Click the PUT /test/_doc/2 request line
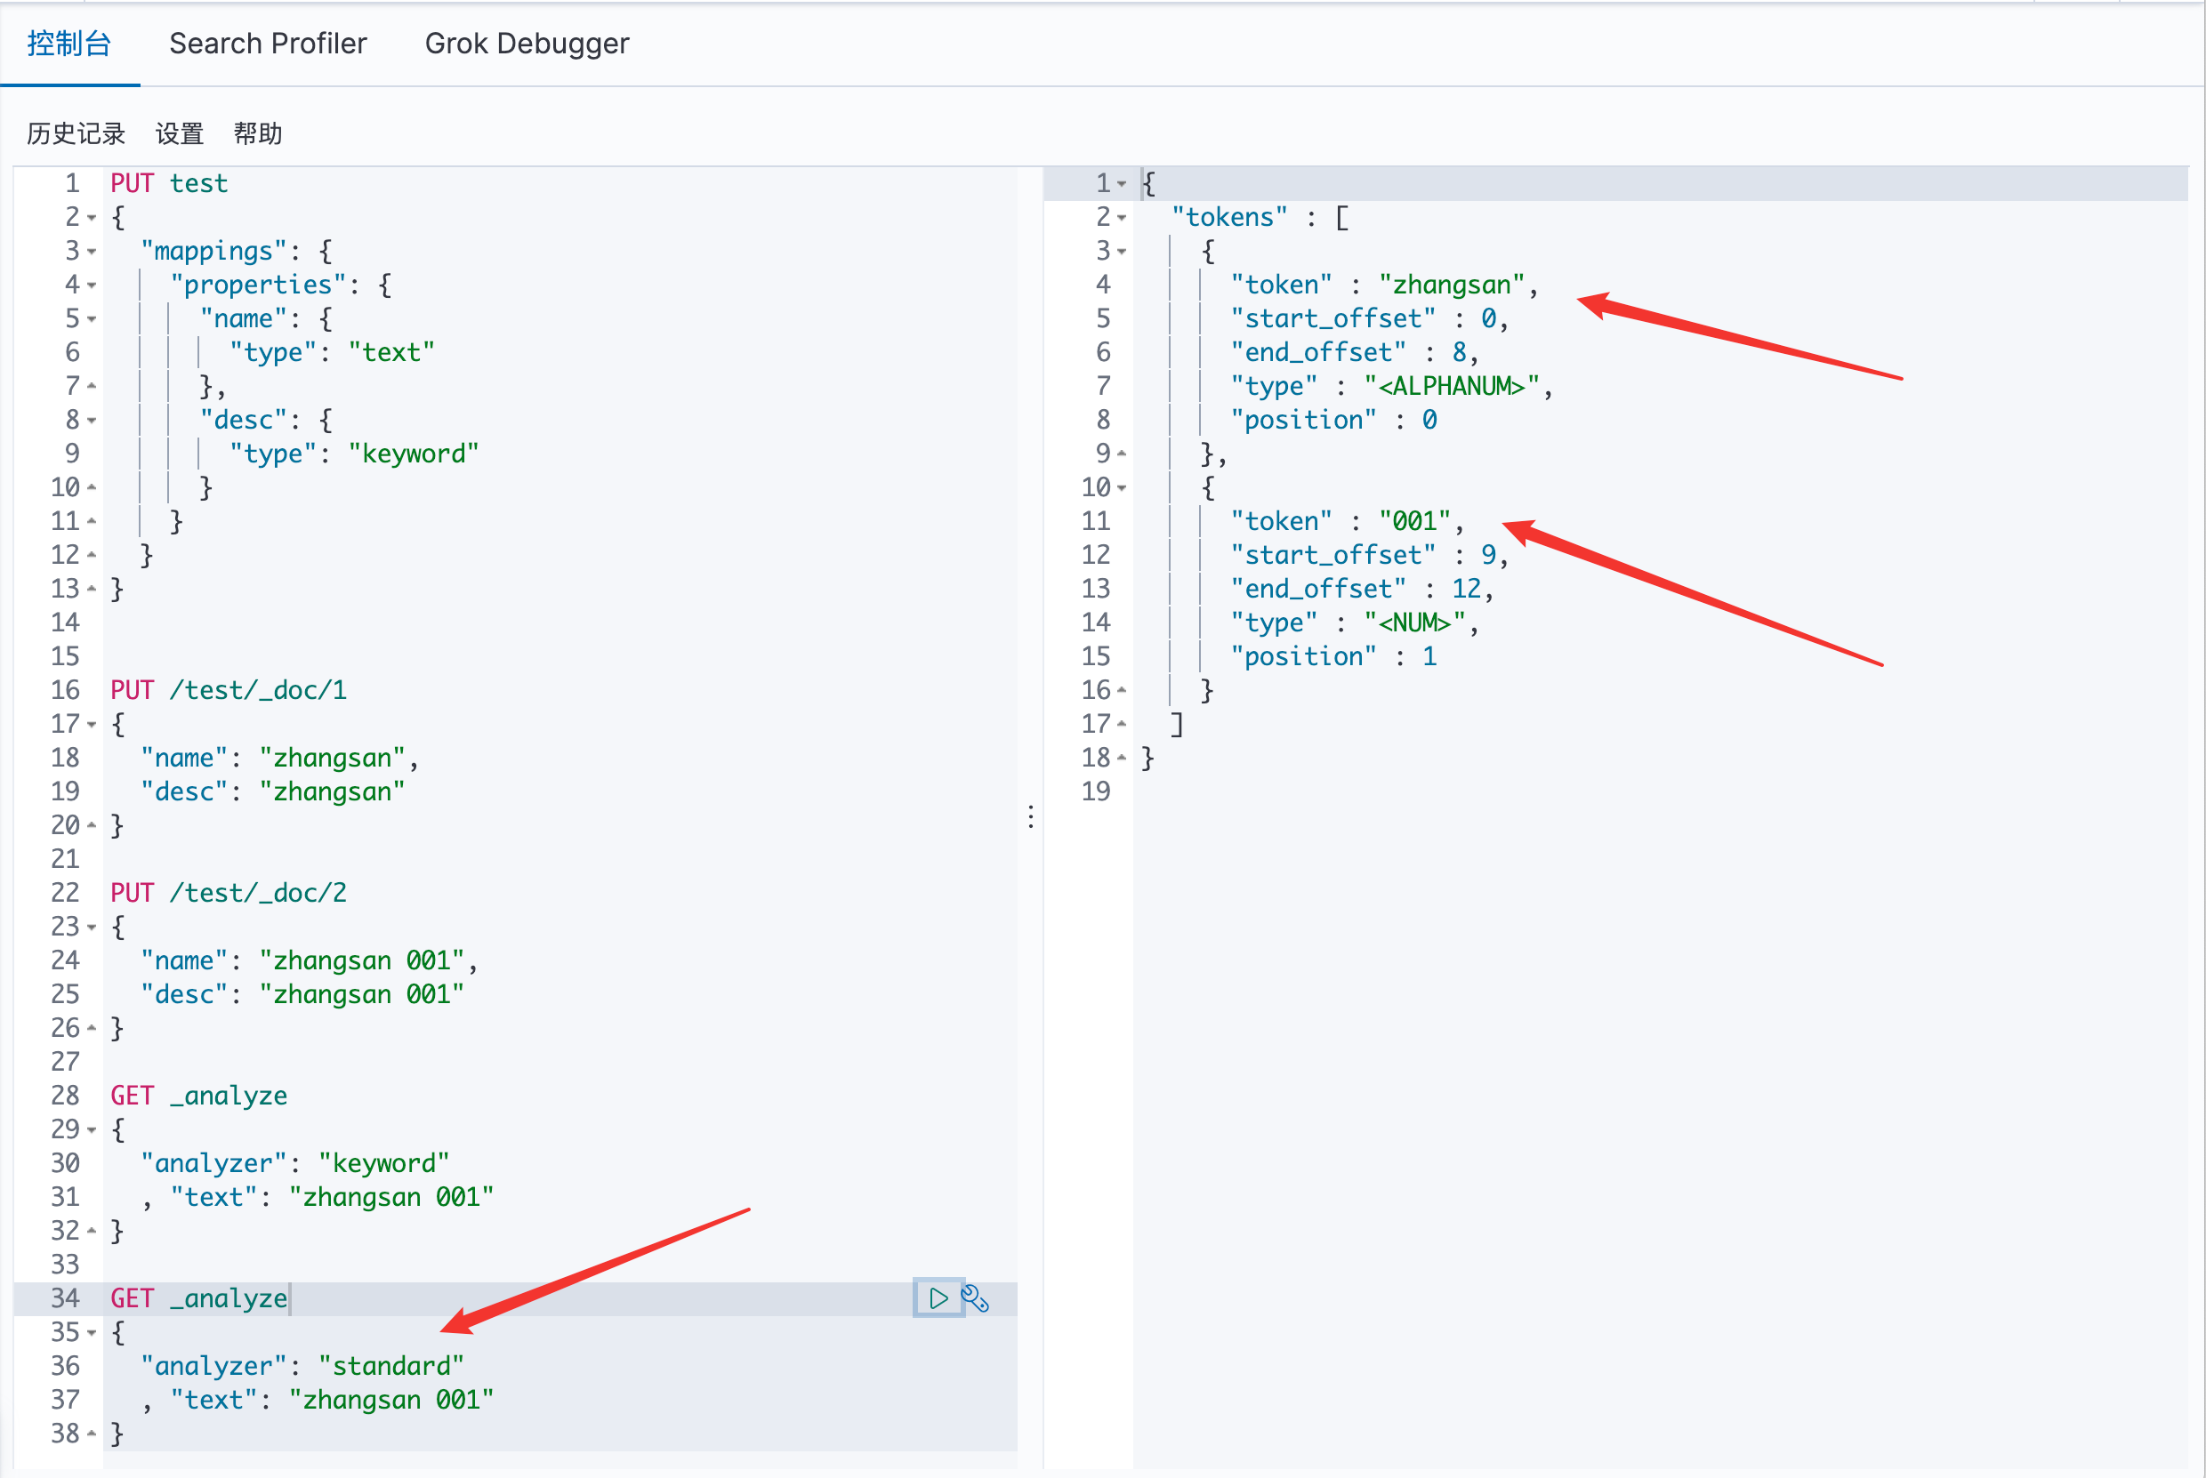2206x1478 pixels. pyautogui.click(x=228, y=893)
